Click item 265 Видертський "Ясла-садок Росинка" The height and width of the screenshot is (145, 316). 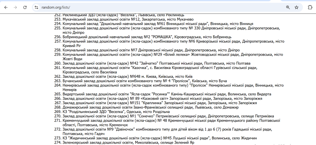167,94
